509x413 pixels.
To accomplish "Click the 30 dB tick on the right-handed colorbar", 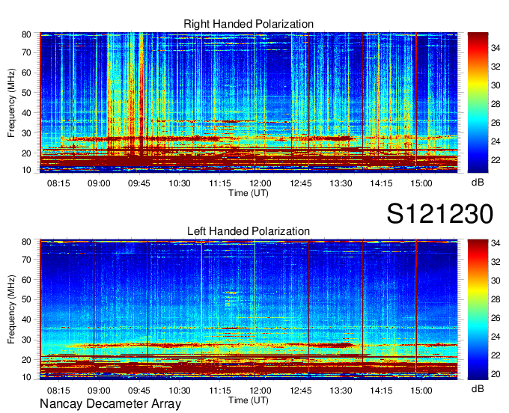I will click(496, 85).
